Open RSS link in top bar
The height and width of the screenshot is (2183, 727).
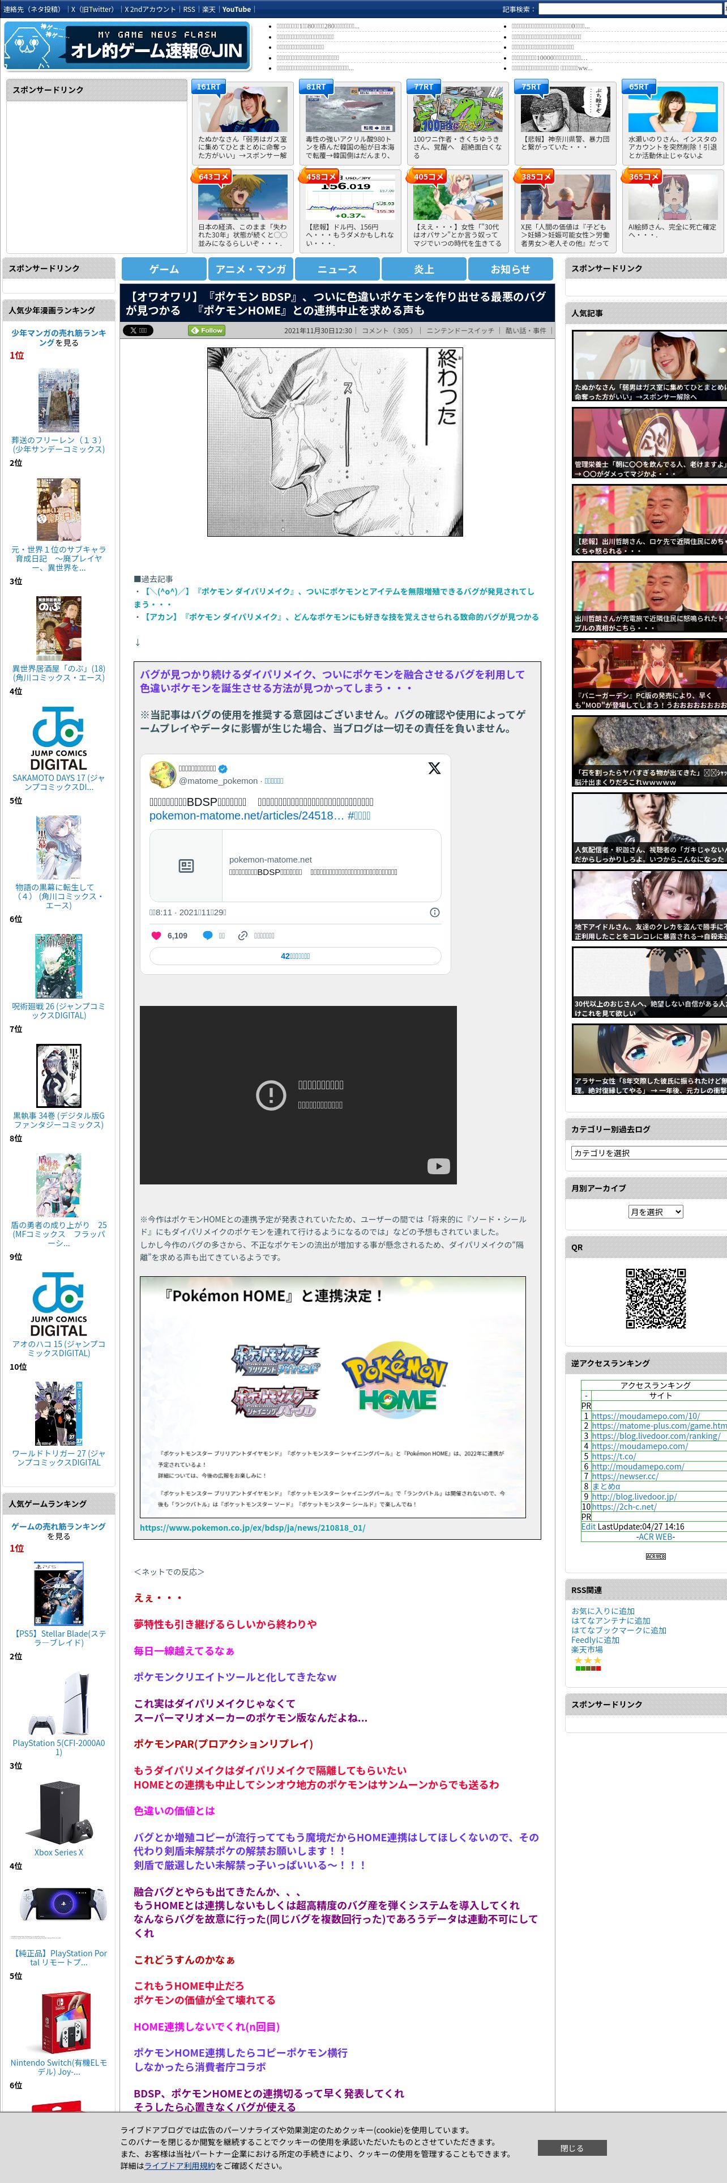tap(189, 9)
